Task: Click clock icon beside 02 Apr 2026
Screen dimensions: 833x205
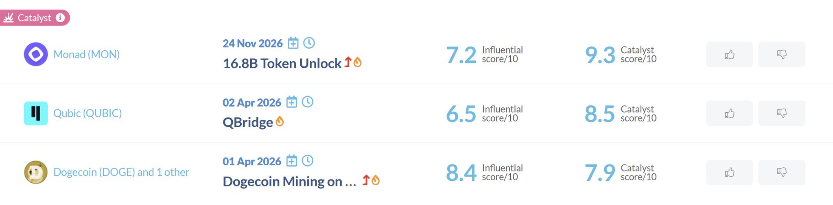Action: tap(308, 102)
